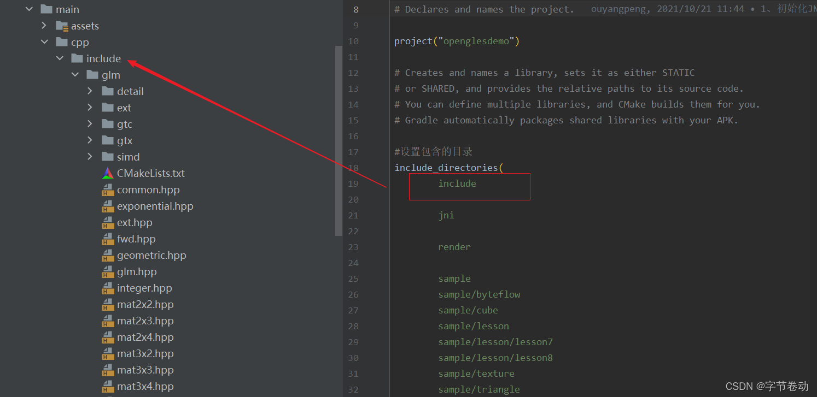817x397 pixels.
Task: Collapse the include folder chevron
Action: (x=60, y=58)
